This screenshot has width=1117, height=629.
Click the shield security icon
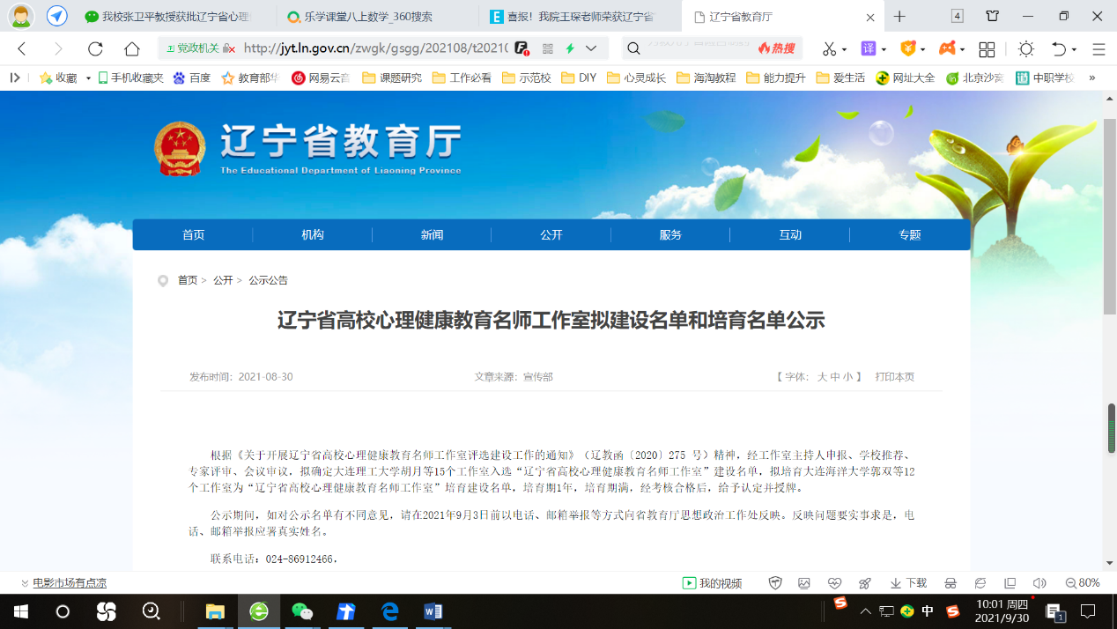click(x=775, y=583)
